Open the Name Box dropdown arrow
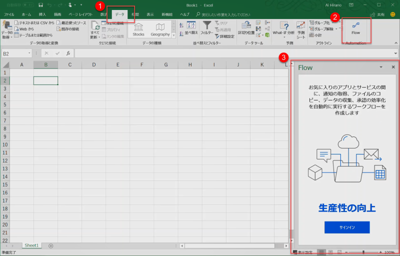Image resolution: width=400 pixels, height=256 pixels. pyautogui.click(x=29, y=53)
